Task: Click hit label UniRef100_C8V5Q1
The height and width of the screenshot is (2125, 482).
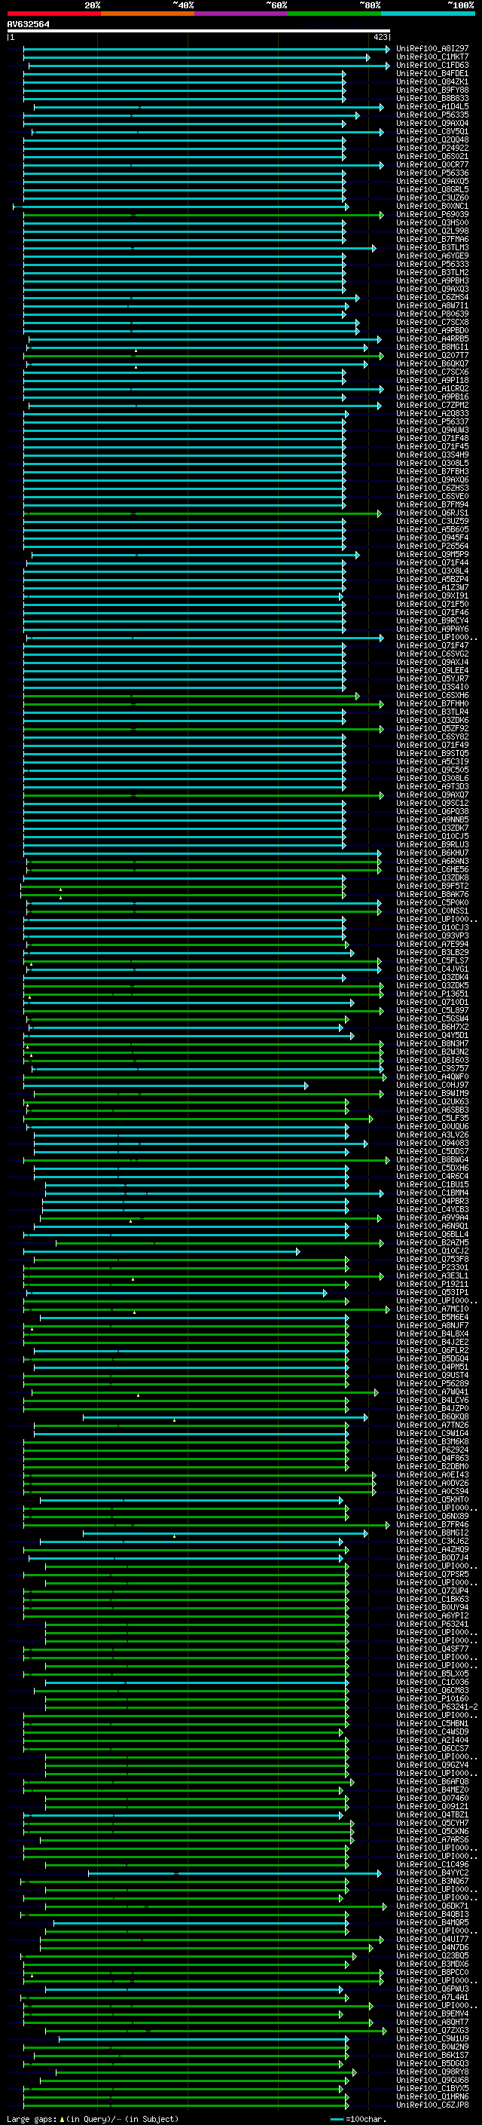Action: pos(432,132)
